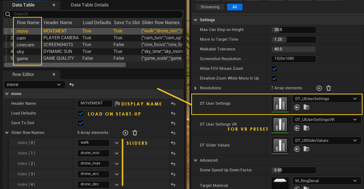364x189 pixels.
Task: Select the All filter button
Action: click(235, 7)
